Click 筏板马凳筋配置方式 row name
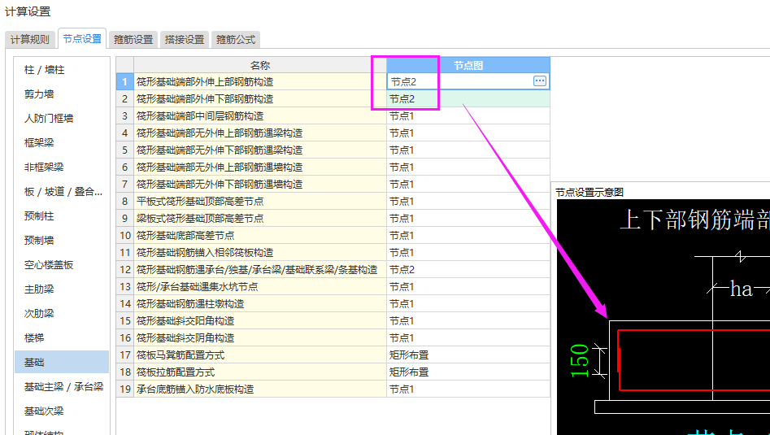Screen dimensions: 770x435 click(x=259, y=355)
